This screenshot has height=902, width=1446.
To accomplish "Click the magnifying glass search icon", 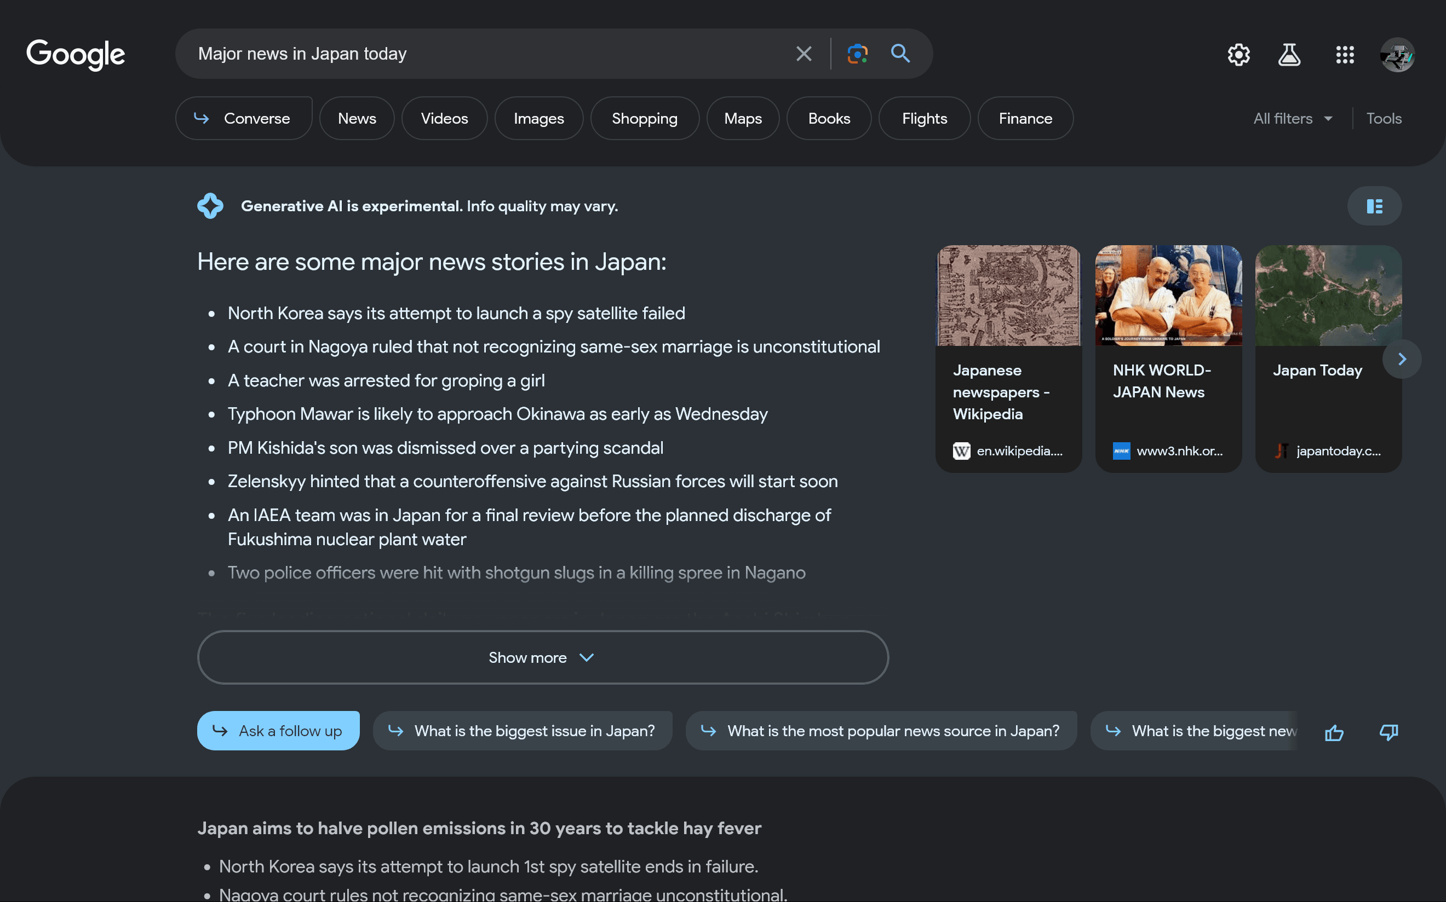I will (x=900, y=54).
